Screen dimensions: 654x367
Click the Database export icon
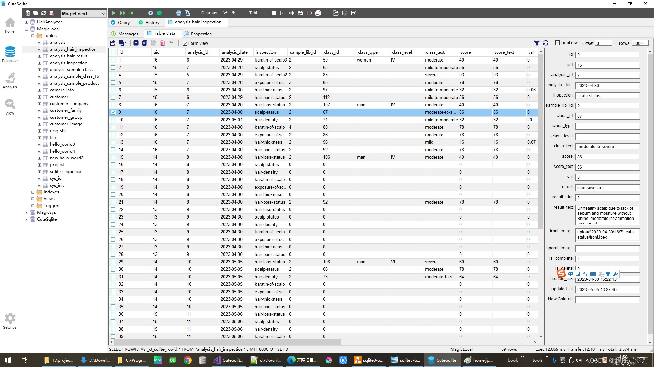(225, 13)
